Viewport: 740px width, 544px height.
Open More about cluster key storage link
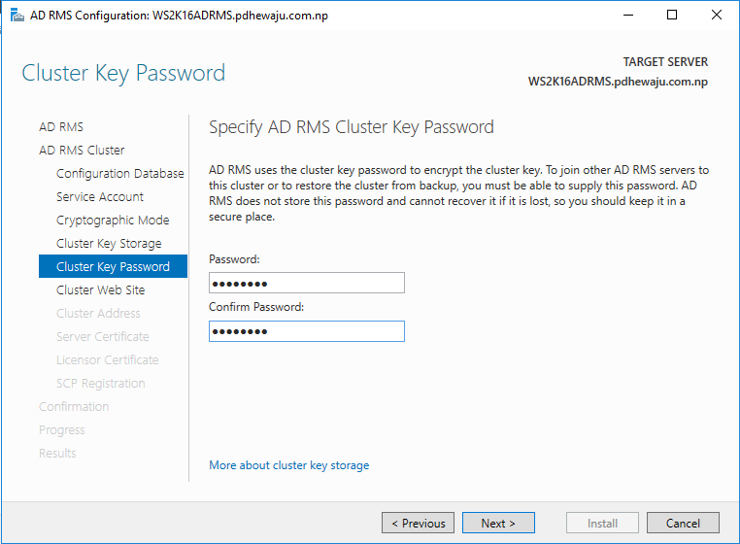point(288,465)
